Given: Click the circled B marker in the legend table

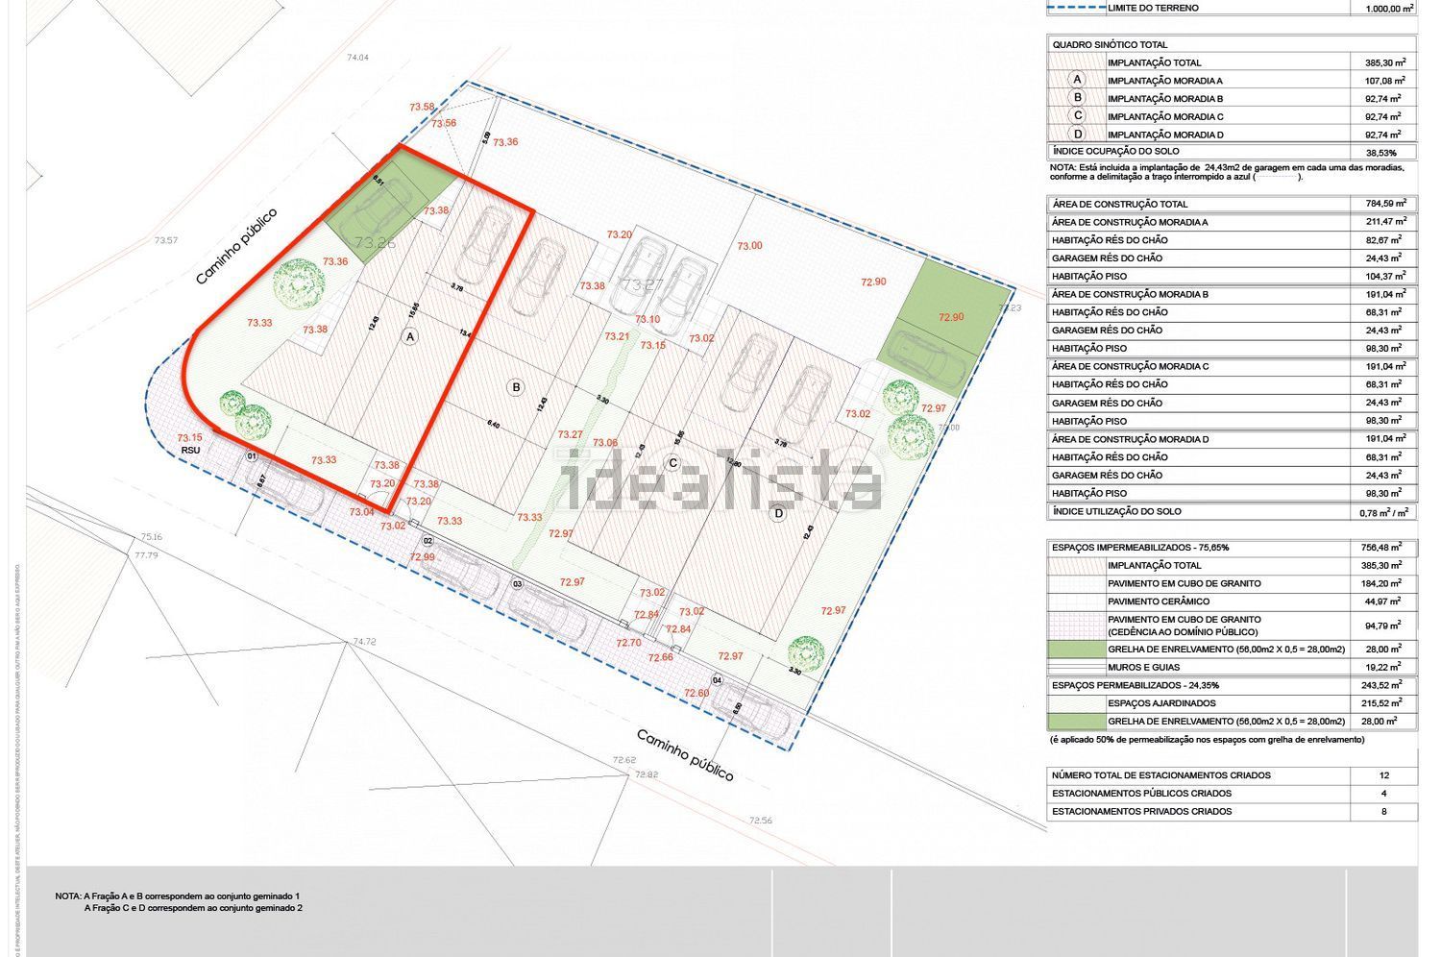Looking at the screenshot, I should pos(1077,98).
